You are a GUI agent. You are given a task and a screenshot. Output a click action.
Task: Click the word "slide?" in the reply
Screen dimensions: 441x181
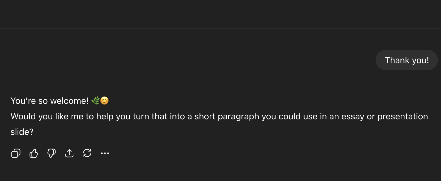click(22, 132)
